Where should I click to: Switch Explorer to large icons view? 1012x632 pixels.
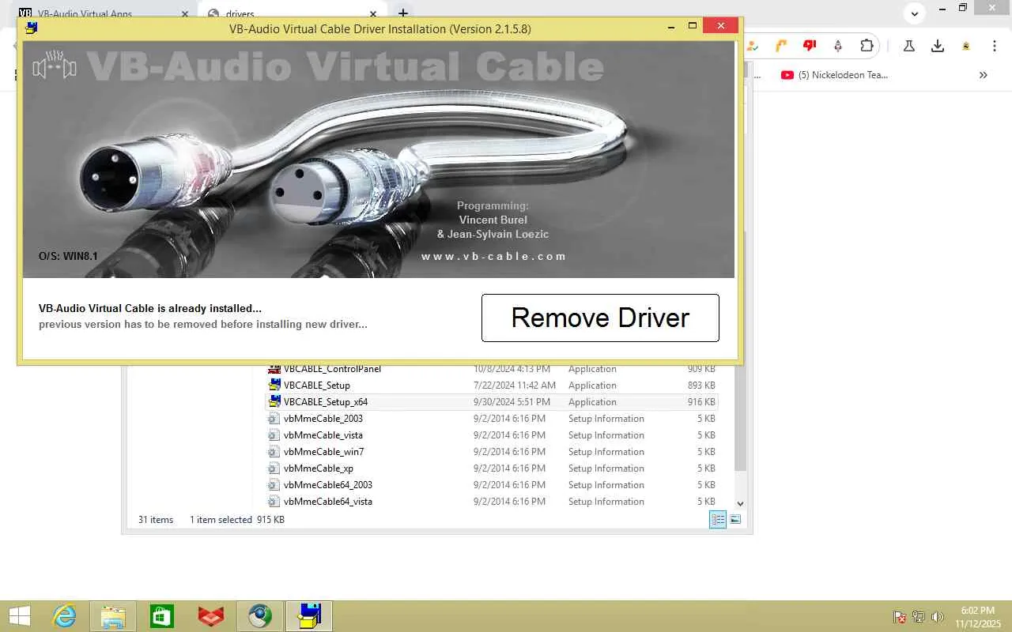735,520
